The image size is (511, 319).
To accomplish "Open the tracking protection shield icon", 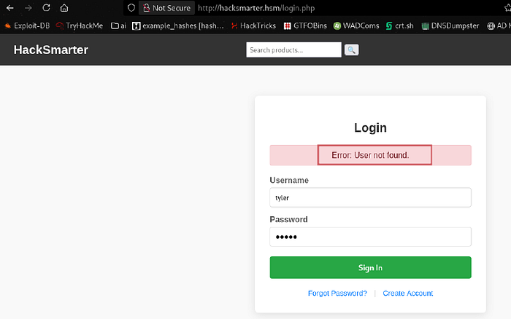I will coord(131,8).
